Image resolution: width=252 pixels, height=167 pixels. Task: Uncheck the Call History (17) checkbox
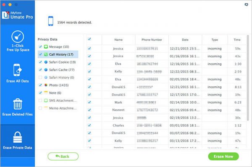click(40, 54)
